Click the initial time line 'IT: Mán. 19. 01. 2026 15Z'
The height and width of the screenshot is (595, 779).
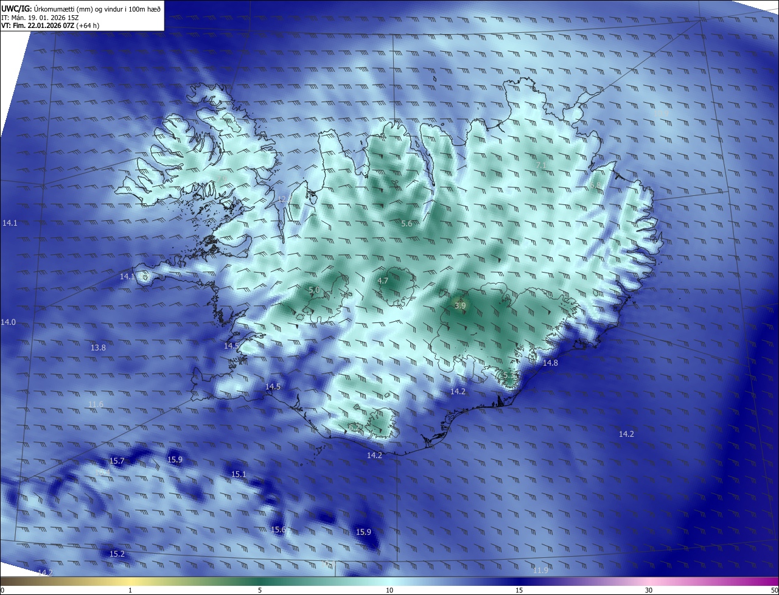[x=40, y=18]
